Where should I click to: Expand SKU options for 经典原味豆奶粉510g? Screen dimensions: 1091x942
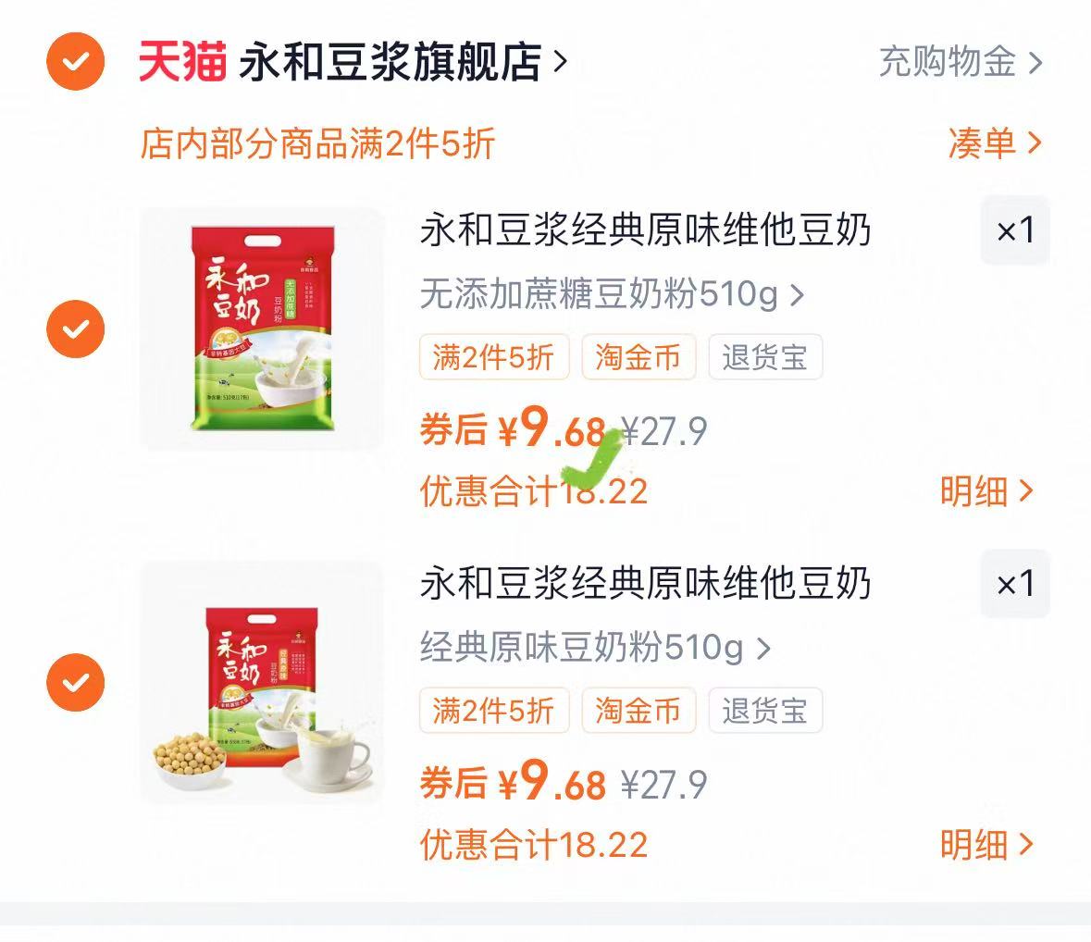pyautogui.click(x=762, y=650)
